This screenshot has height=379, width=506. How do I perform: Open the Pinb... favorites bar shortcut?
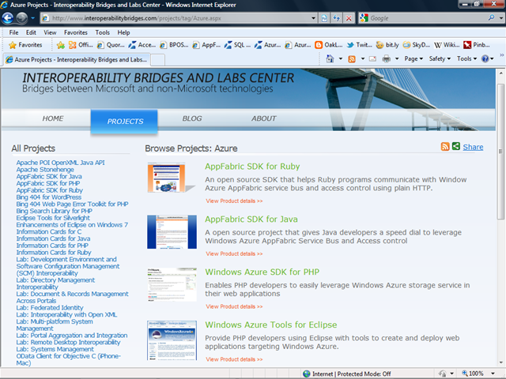476,45
